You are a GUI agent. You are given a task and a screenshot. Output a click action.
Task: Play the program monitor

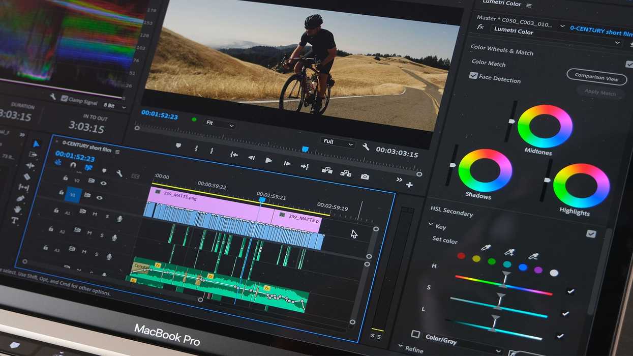pyautogui.click(x=269, y=160)
